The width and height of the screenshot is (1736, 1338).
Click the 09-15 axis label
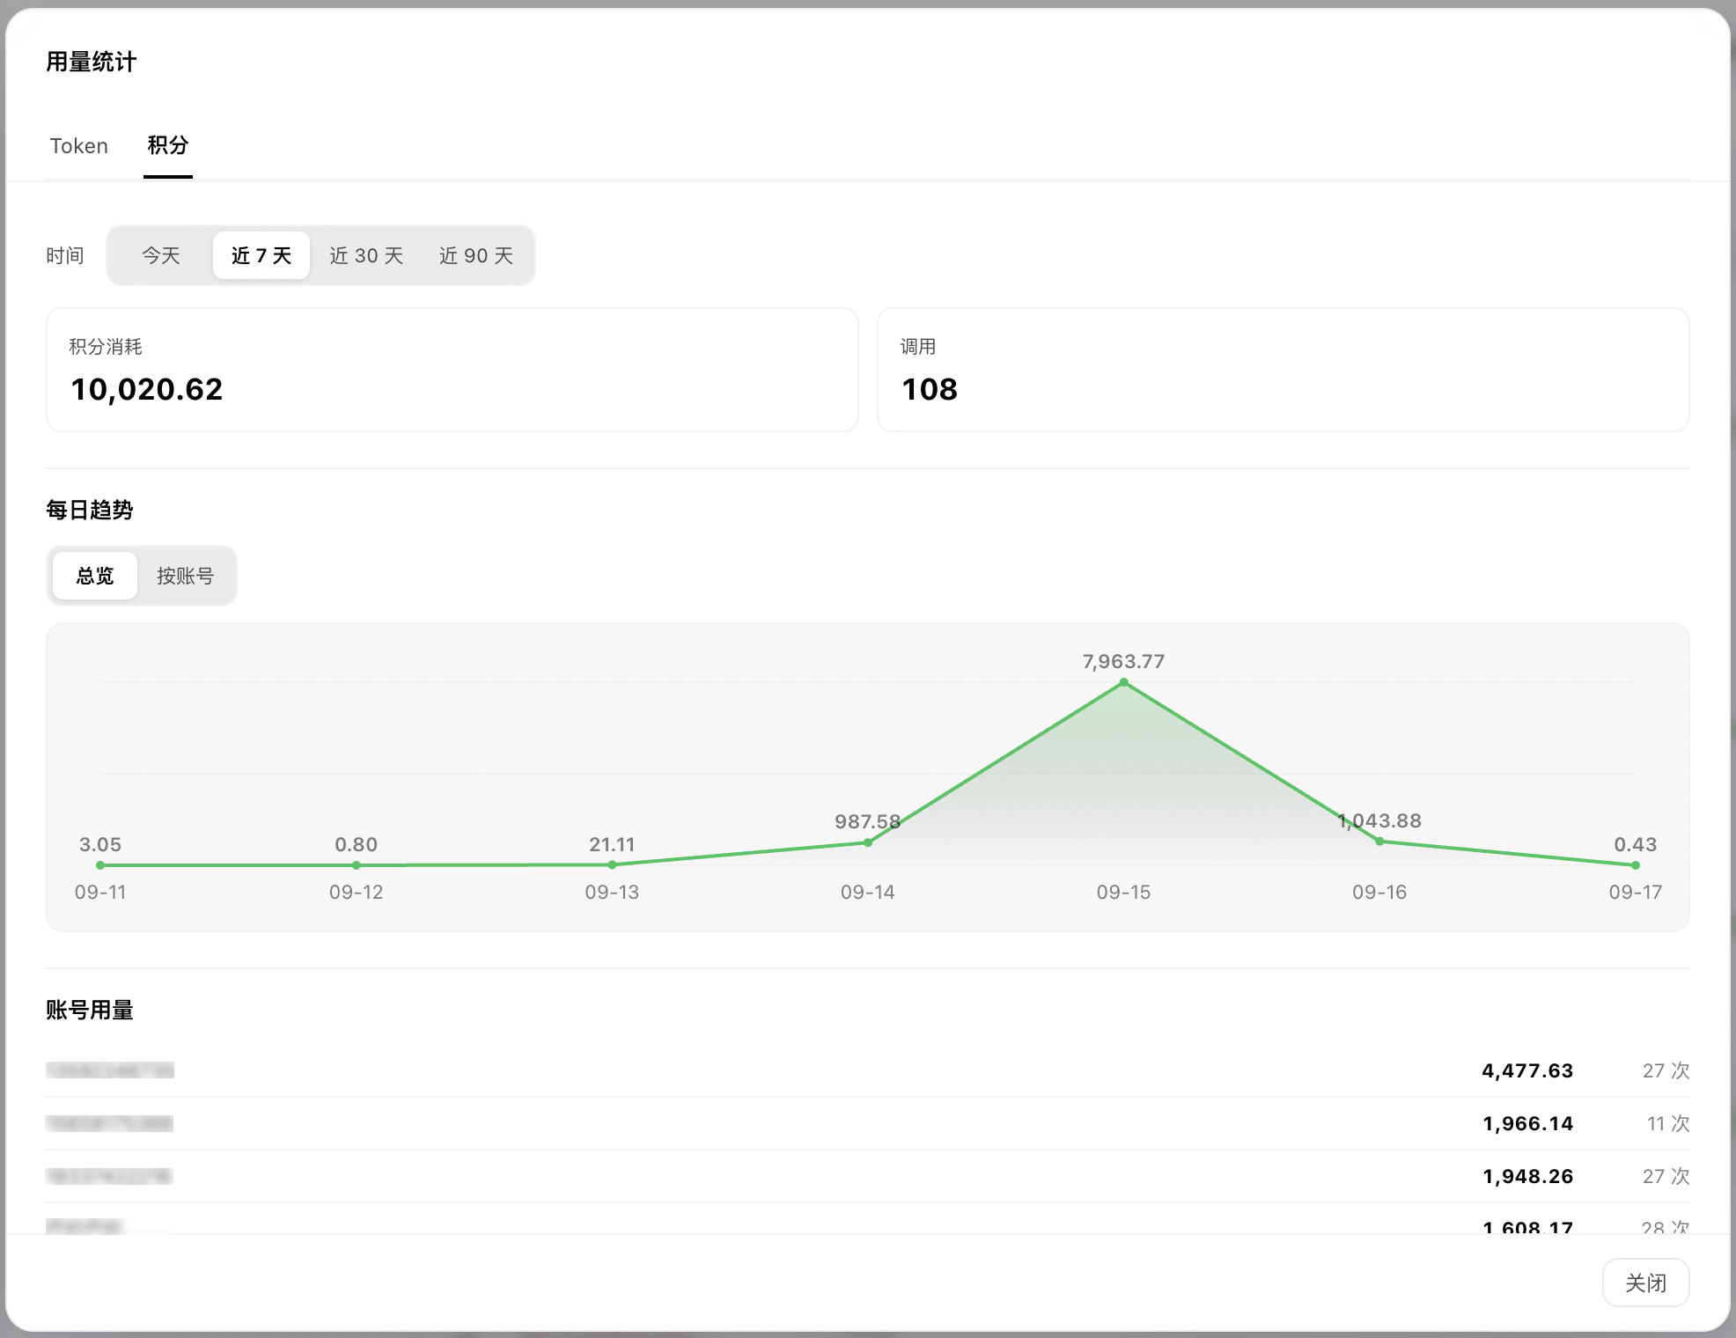[x=1123, y=892]
